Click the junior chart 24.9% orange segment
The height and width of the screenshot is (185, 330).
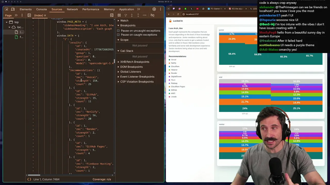click(x=232, y=39)
